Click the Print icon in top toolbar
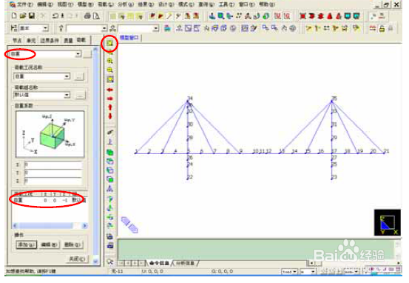409x283 pixels. click(87, 16)
